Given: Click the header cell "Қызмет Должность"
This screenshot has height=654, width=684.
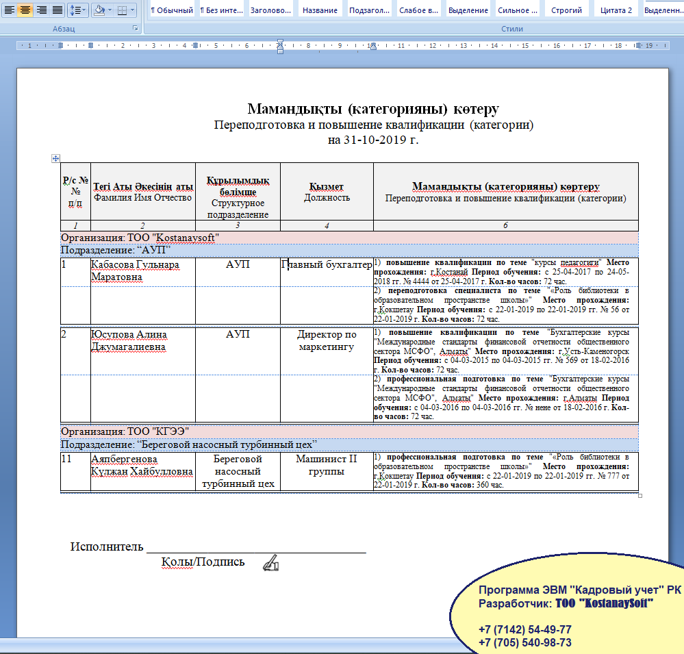Looking at the screenshot, I should [x=327, y=192].
